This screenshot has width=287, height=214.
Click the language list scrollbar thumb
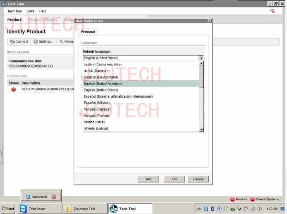(201, 77)
